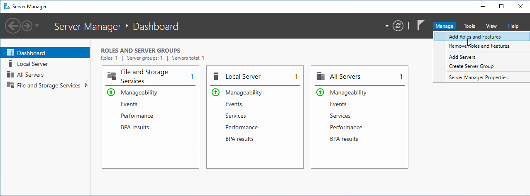Click the 'Server groups: 1' text

pyautogui.click(x=145, y=58)
